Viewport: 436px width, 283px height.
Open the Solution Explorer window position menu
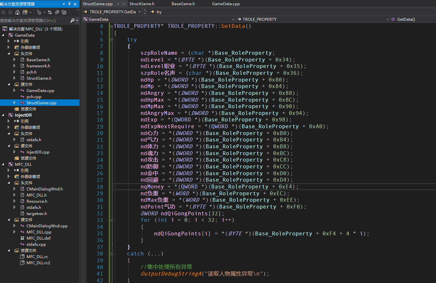pyautogui.click(x=63, y=4)
